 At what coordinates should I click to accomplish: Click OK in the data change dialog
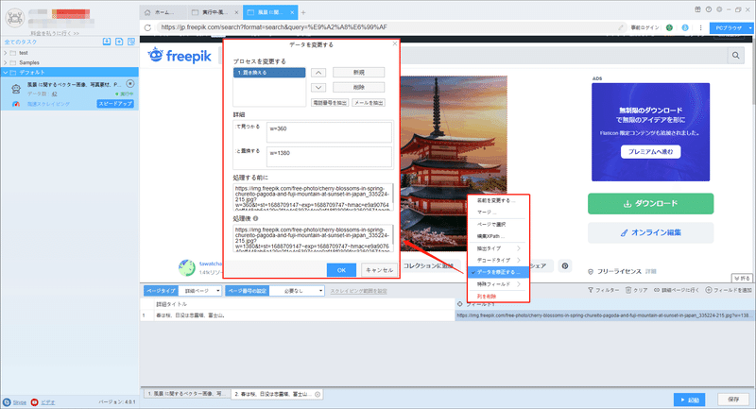(341, 270)
